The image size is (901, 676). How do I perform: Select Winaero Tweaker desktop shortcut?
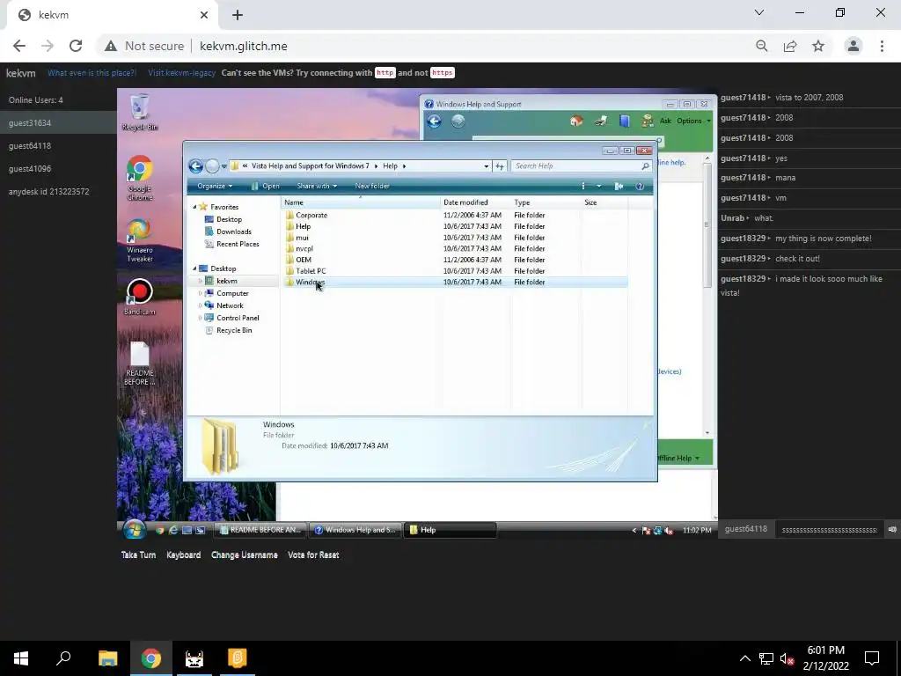tap(140, 240)
